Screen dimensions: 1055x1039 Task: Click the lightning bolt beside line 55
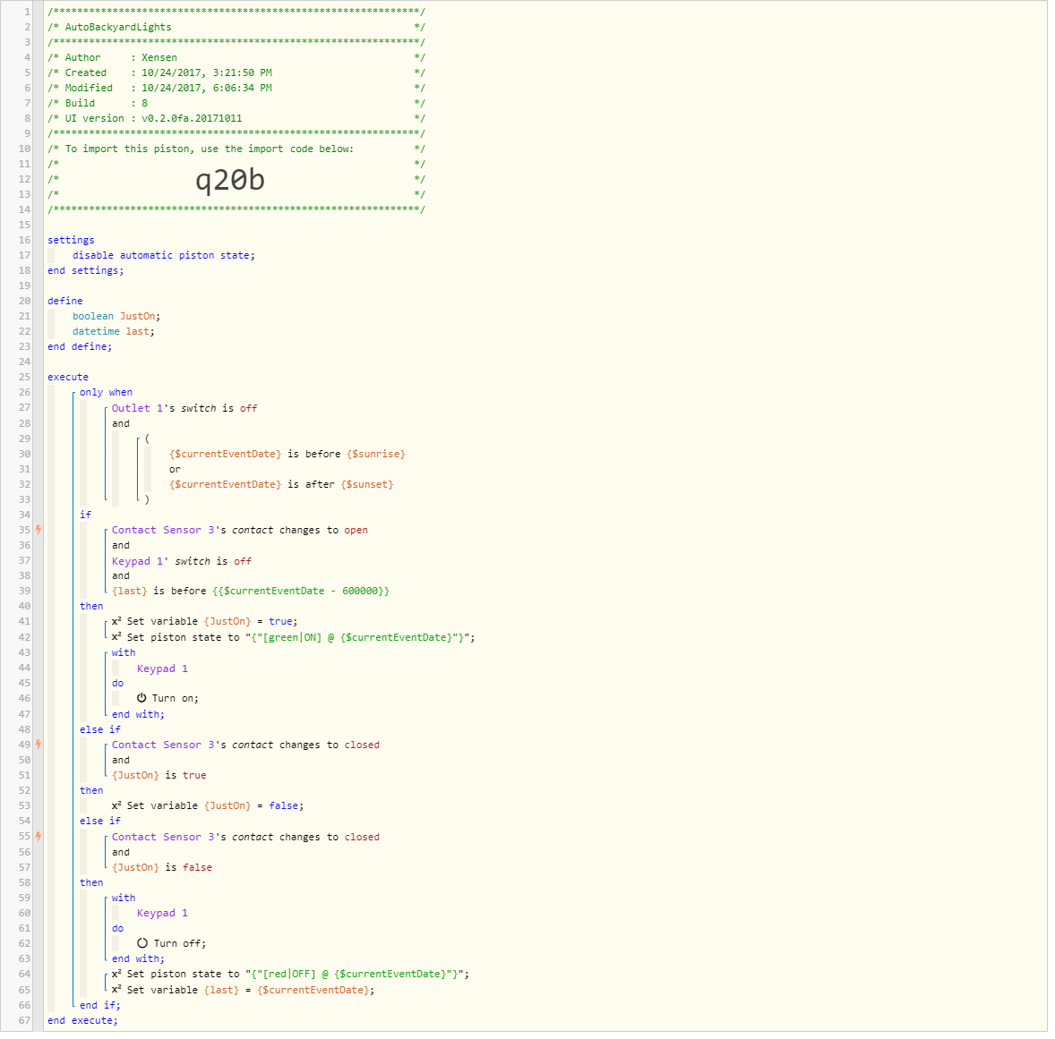[x=39, y=837]
